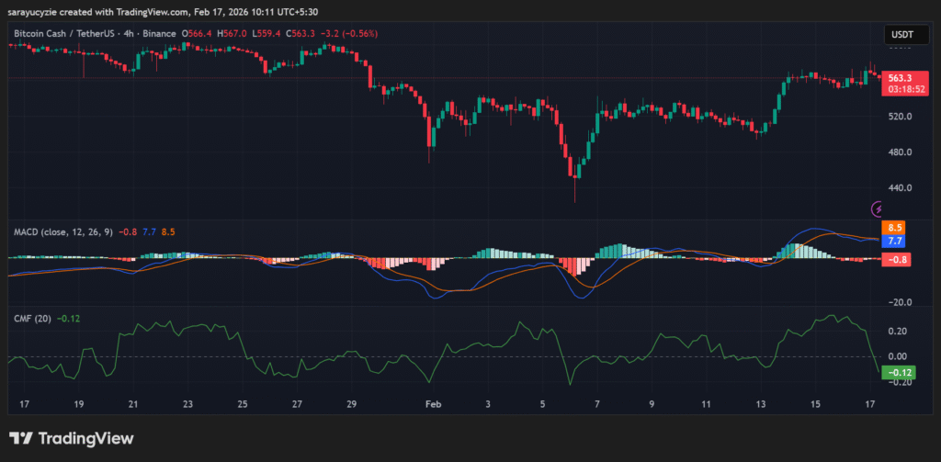This screenshot has width=941, height=462.
Task: Click the 520.0 price scale label
Action: tap(900, 117)
